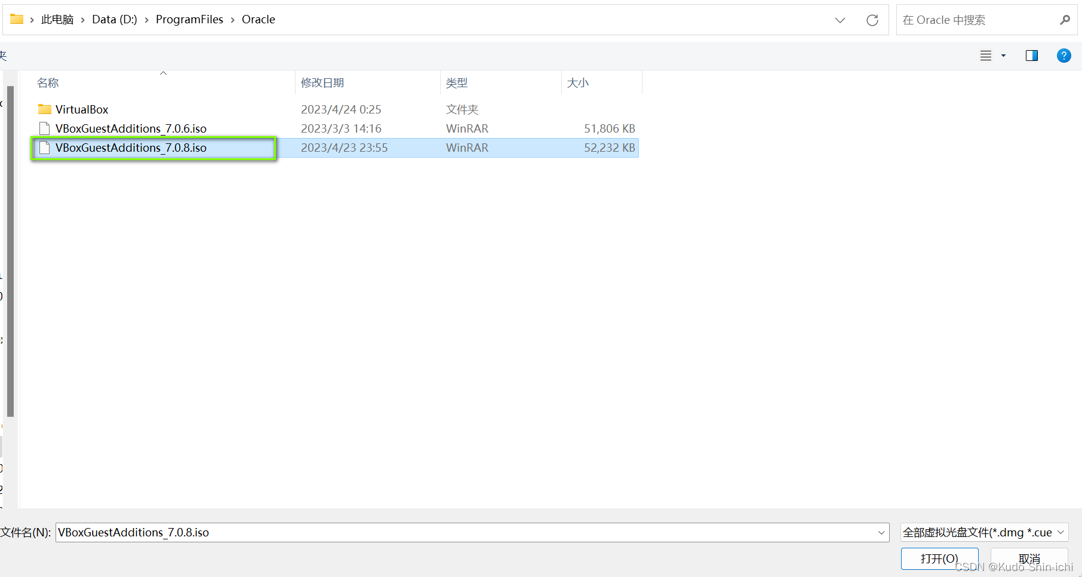Screen dimensions: 1082x577
Task: Click the 打开(O) open button
Action: click(x=939, y=558)
